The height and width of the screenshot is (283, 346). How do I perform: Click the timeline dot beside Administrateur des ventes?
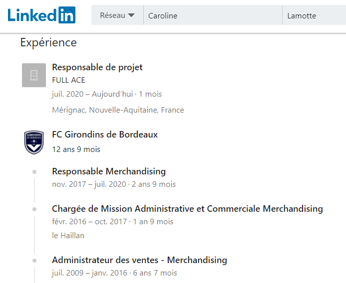pos(34,261)
